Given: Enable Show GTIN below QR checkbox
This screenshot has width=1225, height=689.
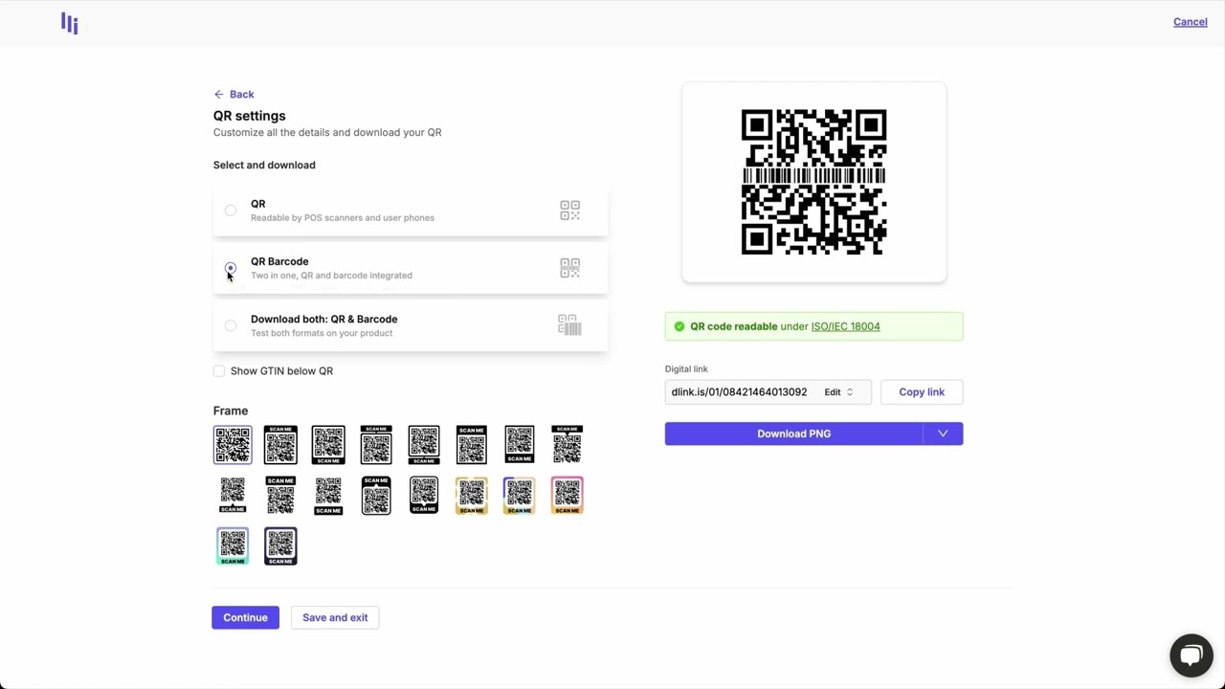Looking at the screenshot, I should (219, 370).
